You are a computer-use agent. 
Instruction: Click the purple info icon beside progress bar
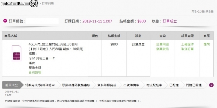[211, 85]
